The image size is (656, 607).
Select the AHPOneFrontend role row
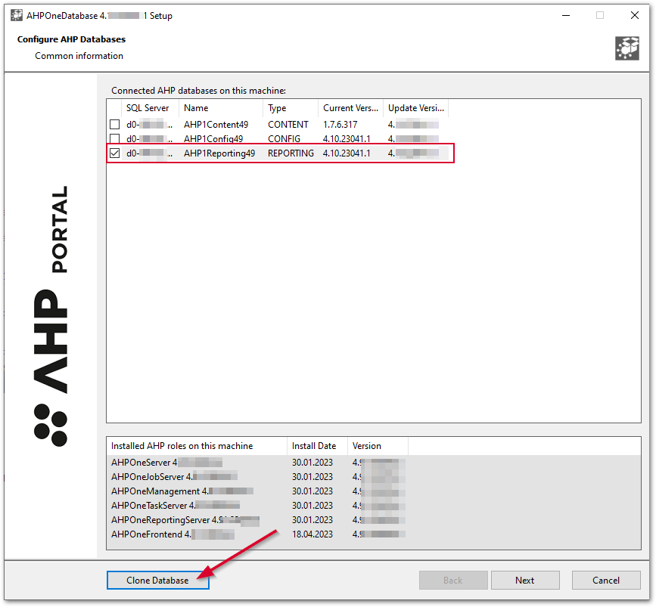(x=373, y=534)
